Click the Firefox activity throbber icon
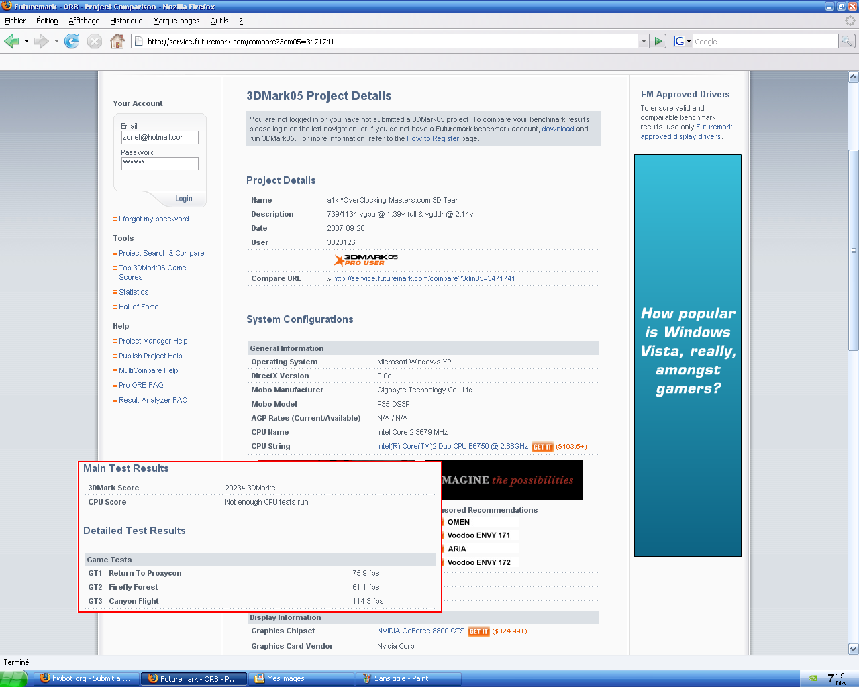The width and height of the screenshot is (859, 687). click(x=850, y=21)
